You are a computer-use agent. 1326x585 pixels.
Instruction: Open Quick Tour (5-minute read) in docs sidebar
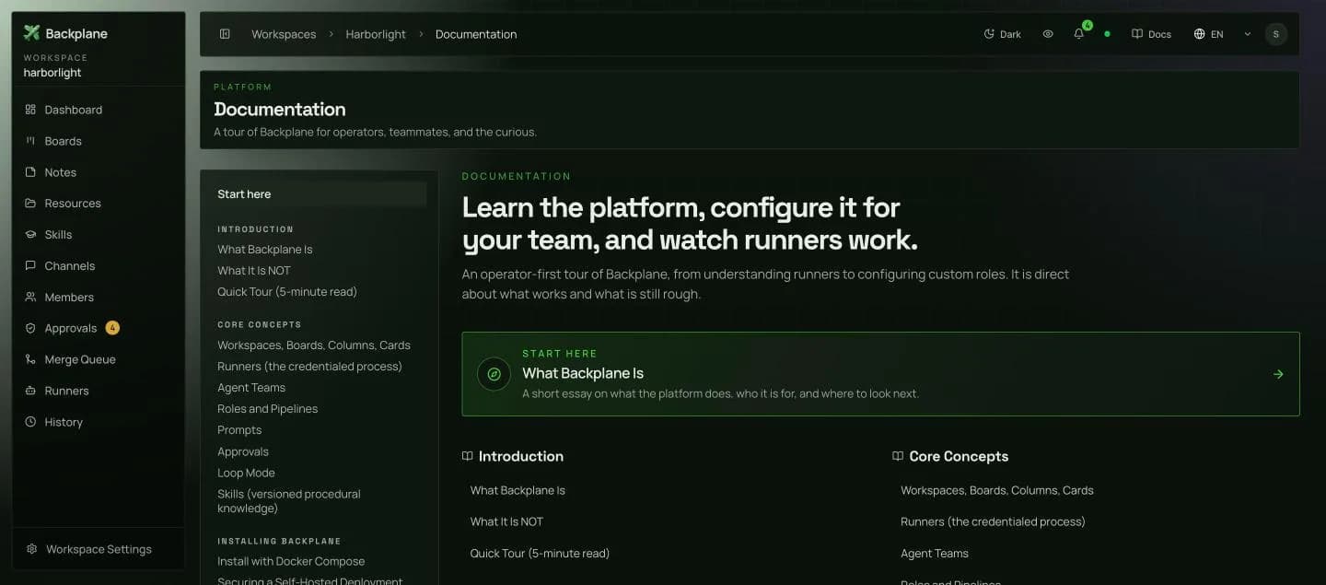coord(287,292)
